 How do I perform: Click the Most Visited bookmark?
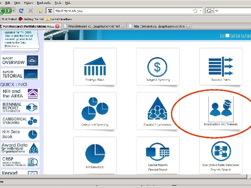click(8, 19)
